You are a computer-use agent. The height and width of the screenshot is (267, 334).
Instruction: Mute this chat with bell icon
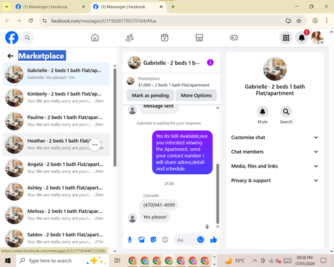coord(263,111)
